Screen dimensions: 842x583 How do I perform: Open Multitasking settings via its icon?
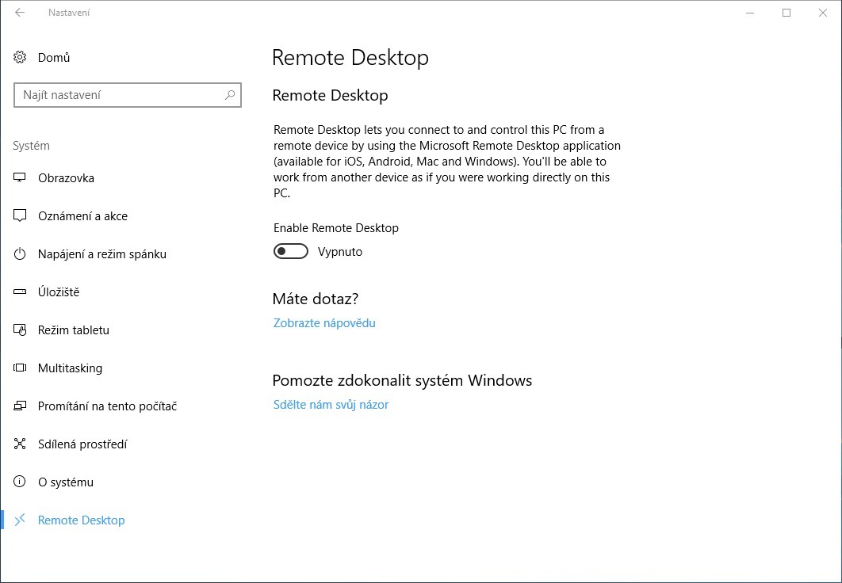click(19, 368)
